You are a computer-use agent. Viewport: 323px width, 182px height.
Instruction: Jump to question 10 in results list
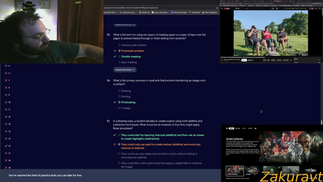(x=8, y=102)
